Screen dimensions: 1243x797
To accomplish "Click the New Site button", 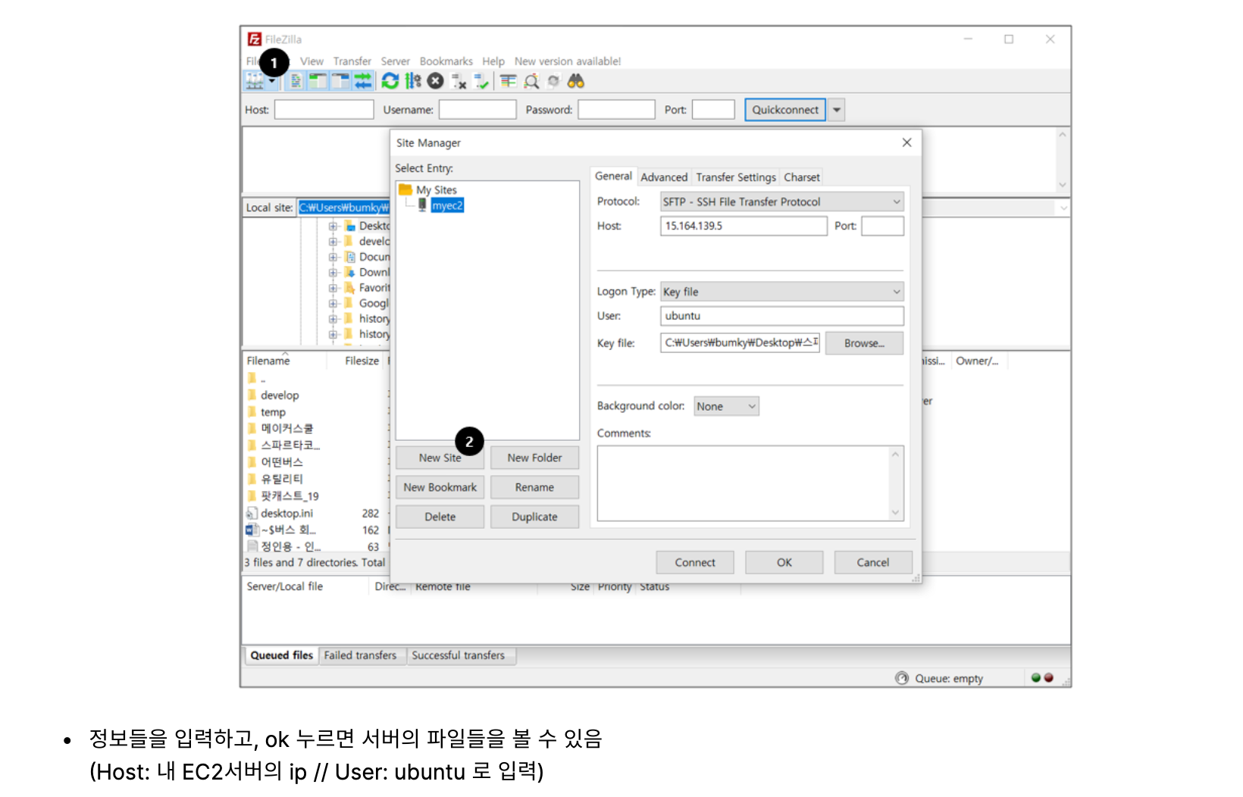I will point(440,458).
